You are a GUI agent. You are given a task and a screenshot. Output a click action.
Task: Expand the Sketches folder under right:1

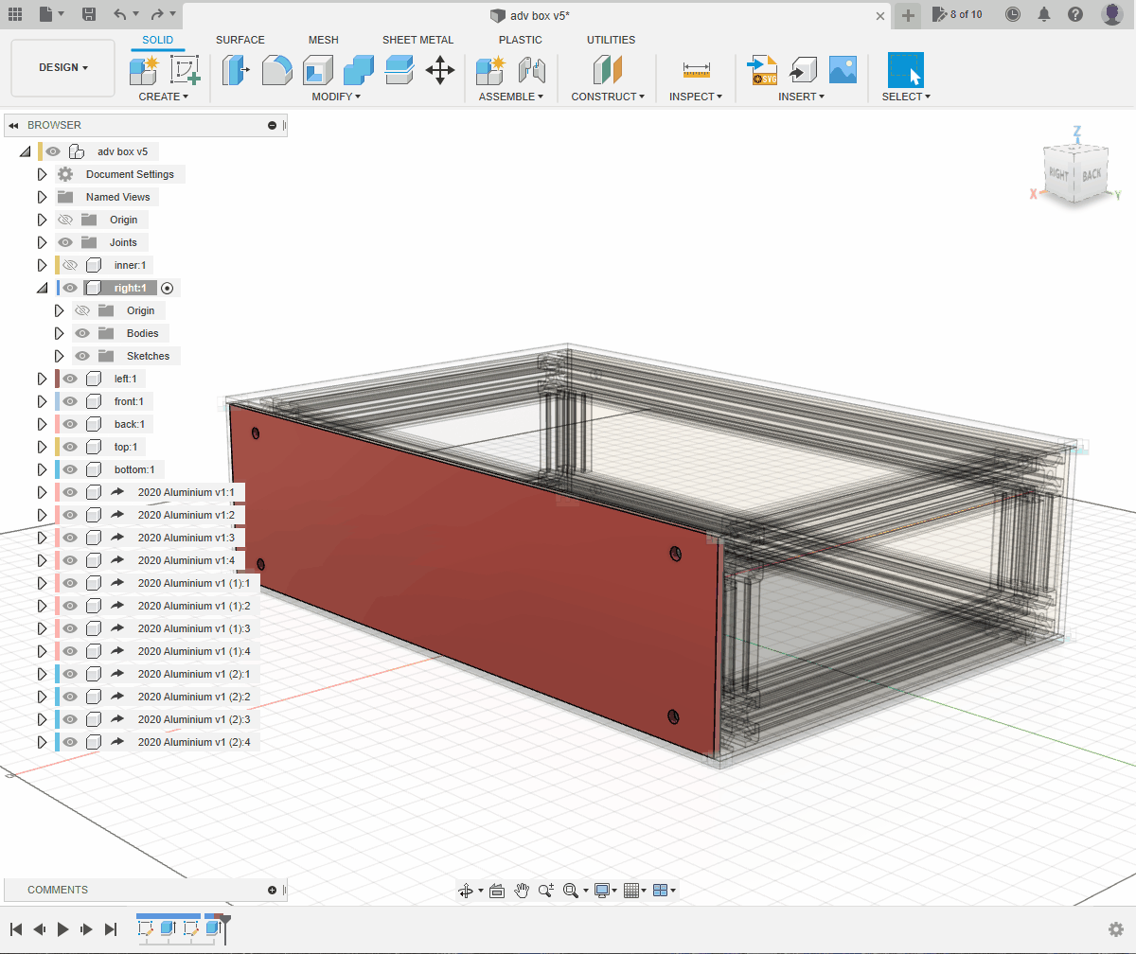pyautogui.click(x=59, y=356)
